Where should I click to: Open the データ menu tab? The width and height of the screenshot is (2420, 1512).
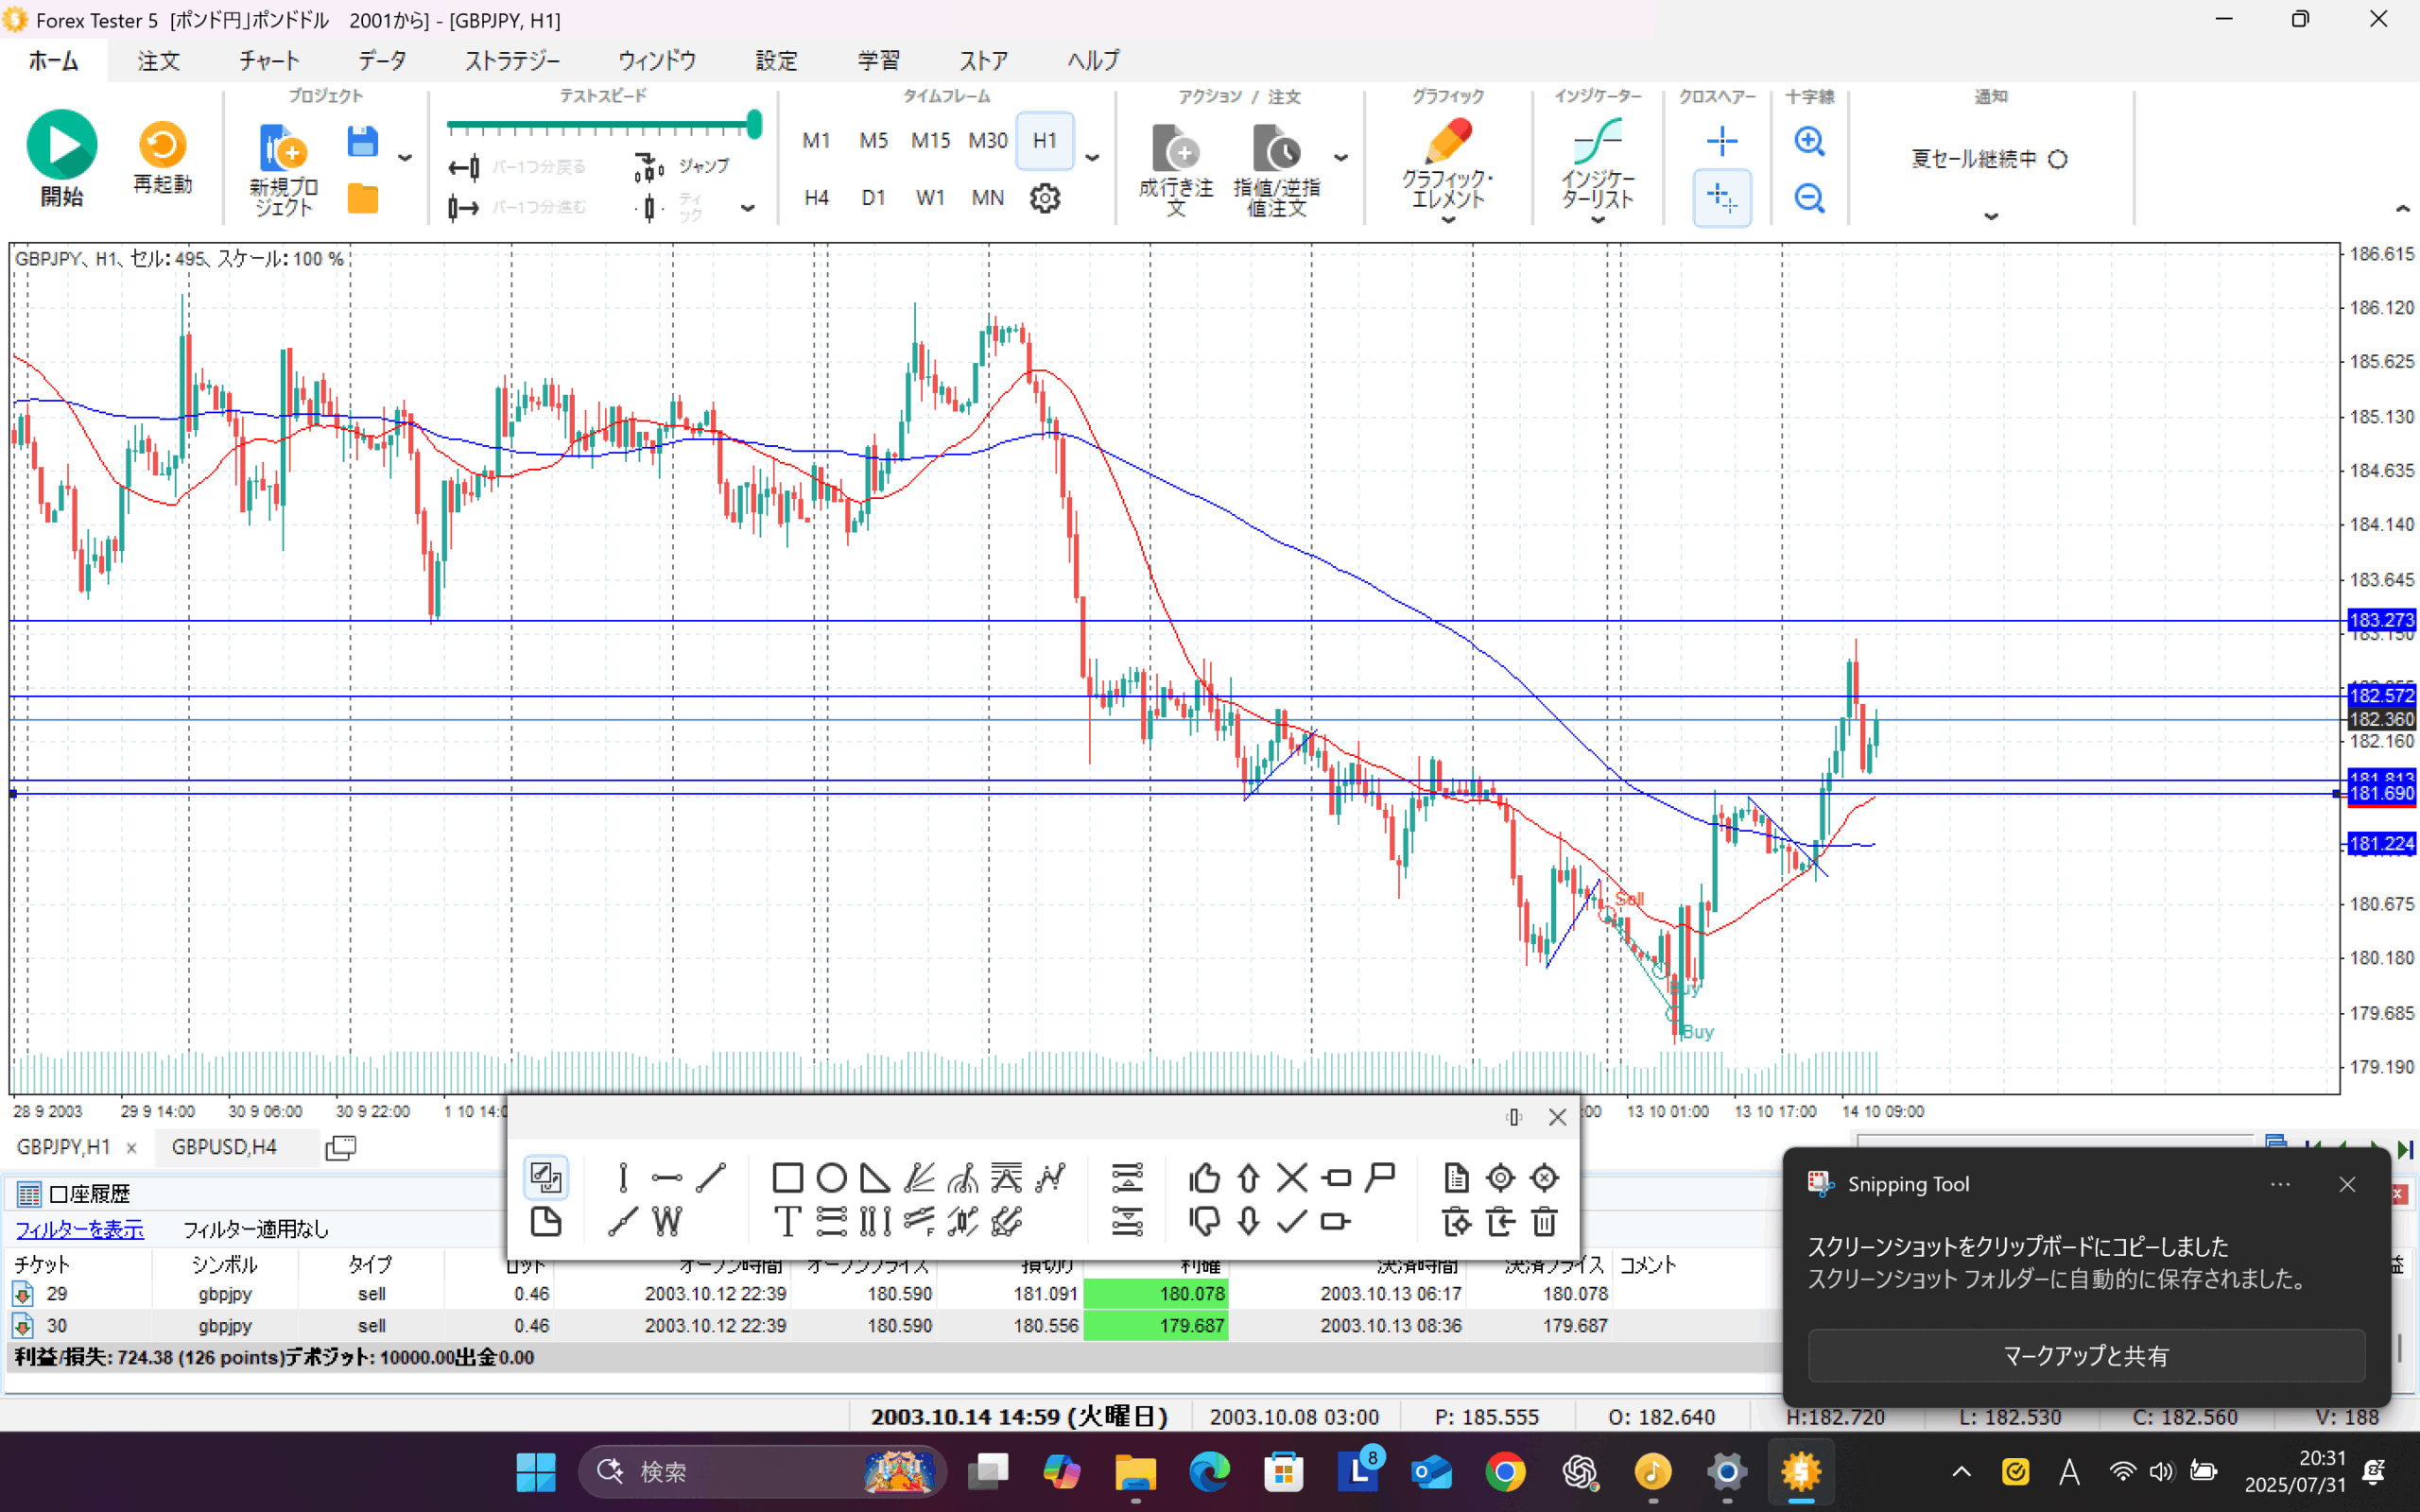coord(382,61)
